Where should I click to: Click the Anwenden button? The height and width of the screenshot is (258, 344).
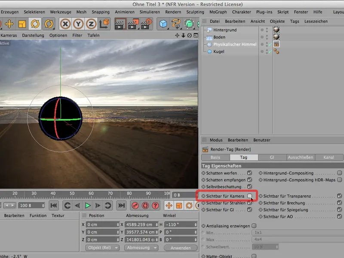click(x=181, y=248)
